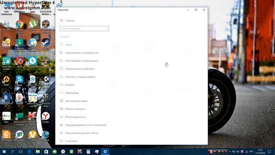Viewport: 275px width, 155px height.
Task: Open the Recycle Bin desktop icon
Action: click(x=6, y=26)
